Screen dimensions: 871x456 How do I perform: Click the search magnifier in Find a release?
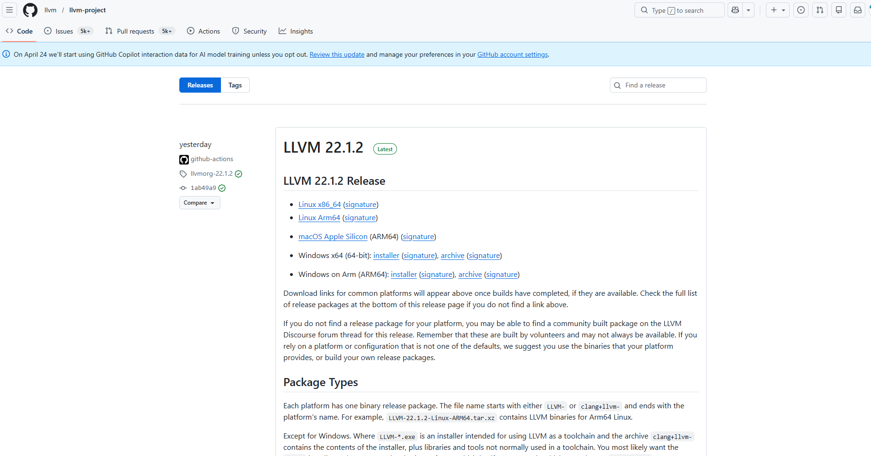click(x=617, y=86)
